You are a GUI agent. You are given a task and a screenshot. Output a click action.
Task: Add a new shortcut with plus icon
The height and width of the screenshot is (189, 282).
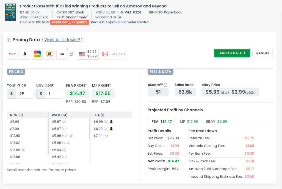(71, 54)
